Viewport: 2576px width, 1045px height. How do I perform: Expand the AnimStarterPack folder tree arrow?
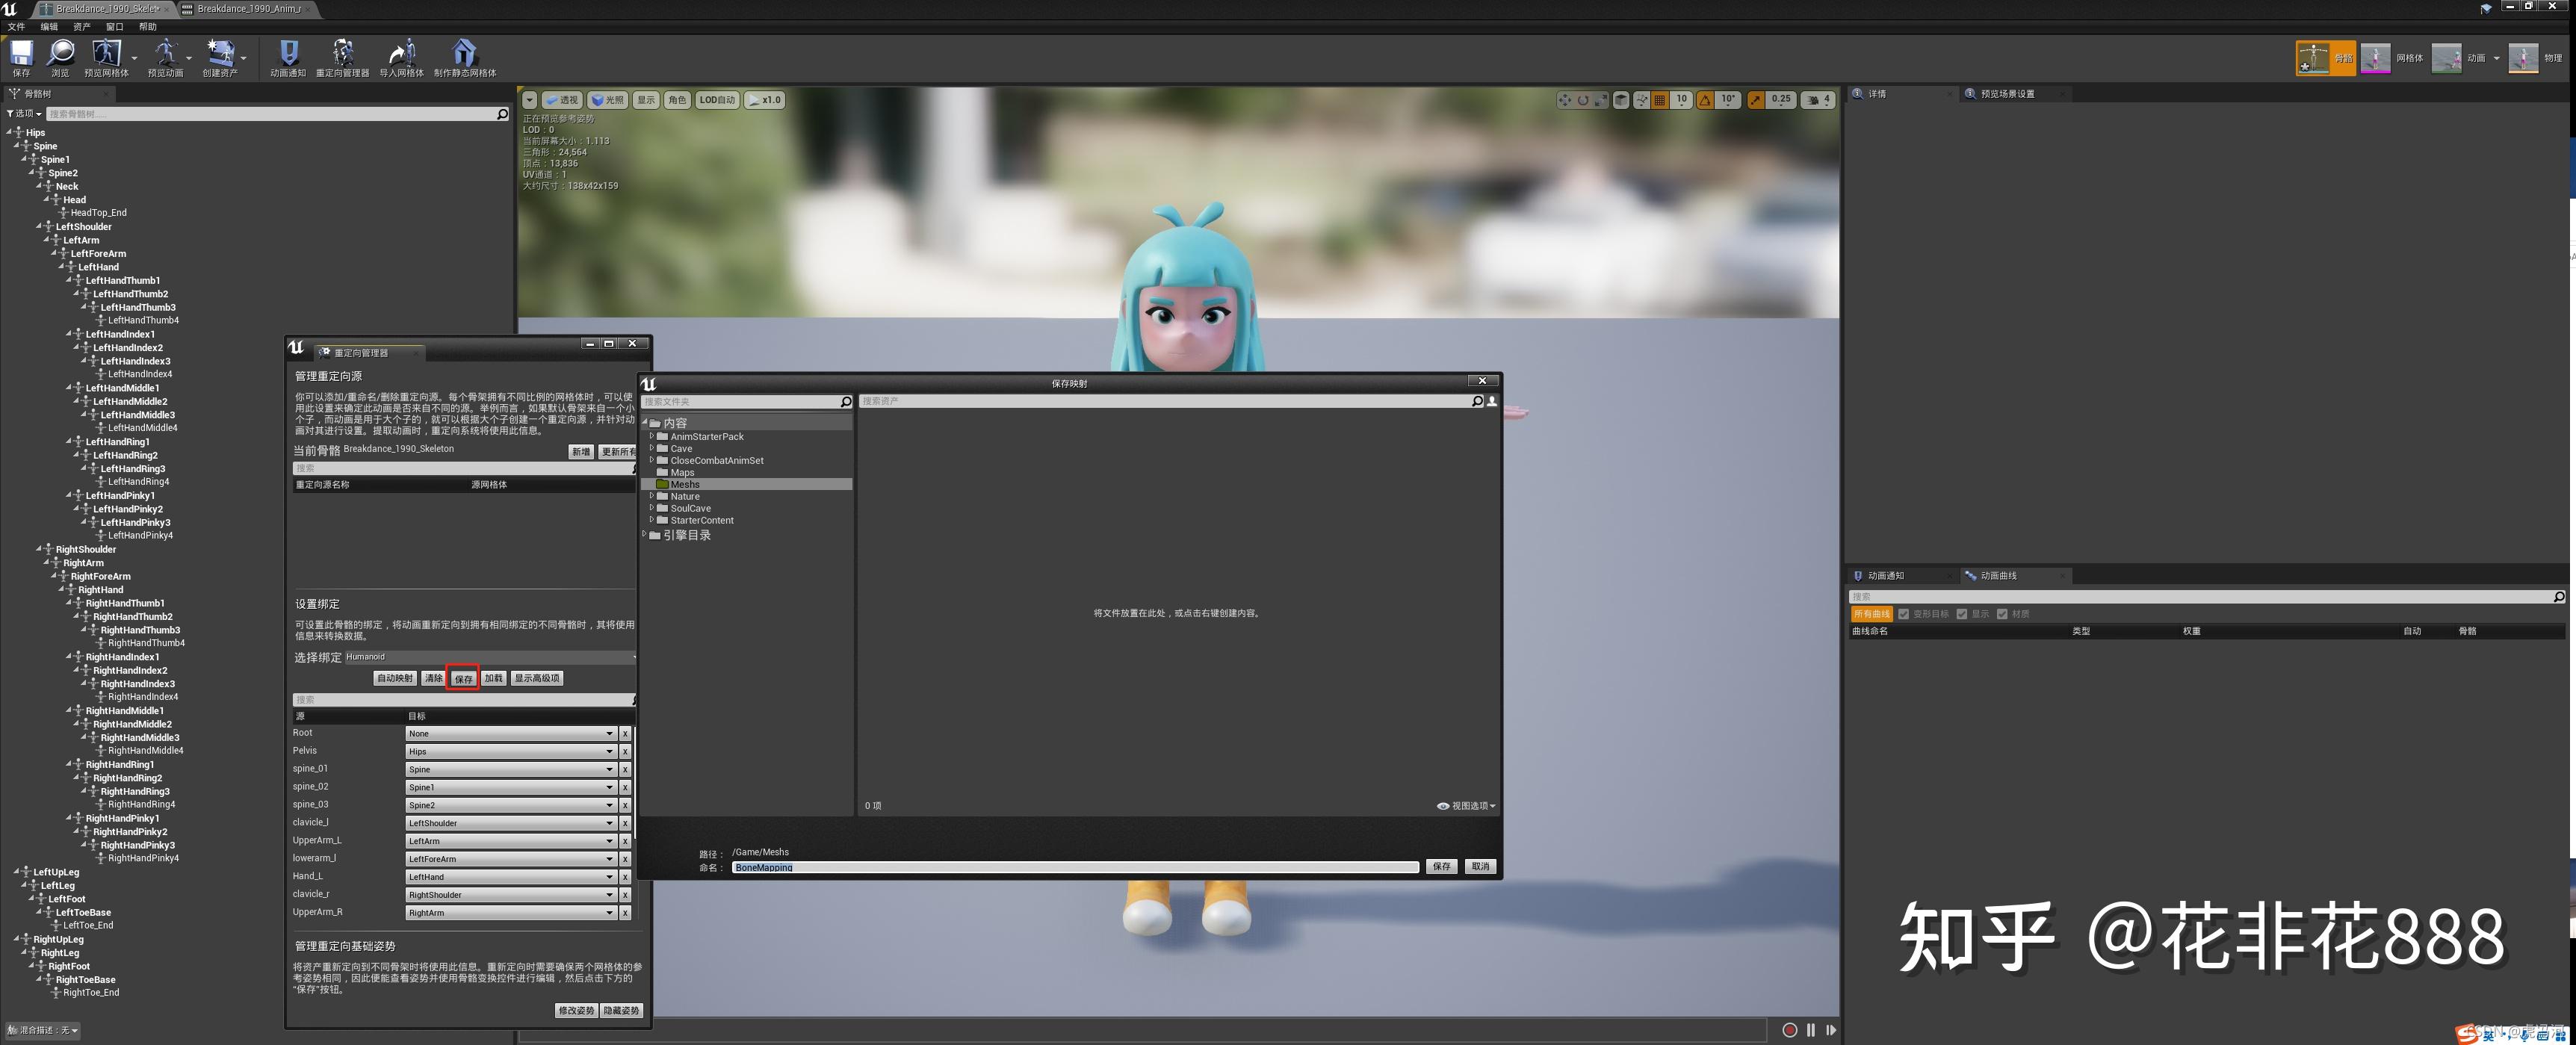tap(652, 436)
